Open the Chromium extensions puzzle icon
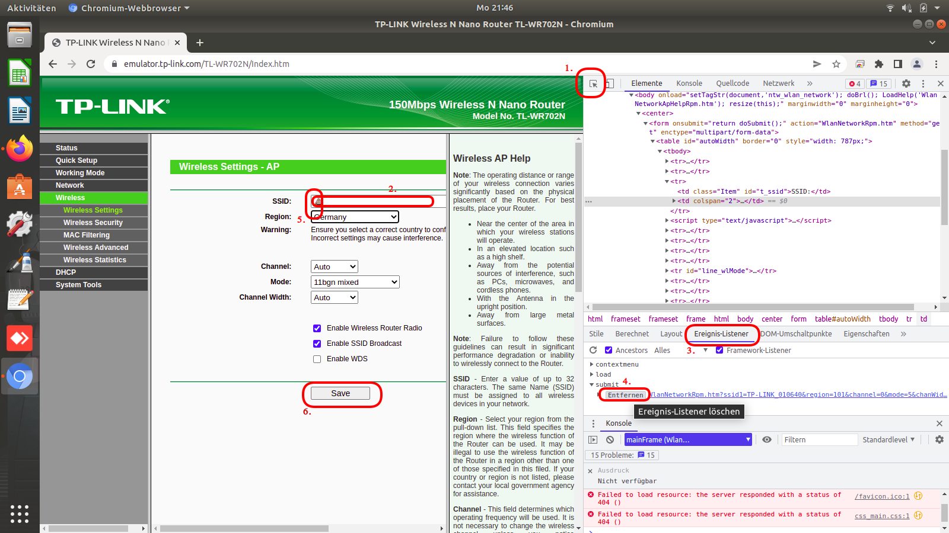The height and width of the screenshot is (533, 949). click(879, 64)
